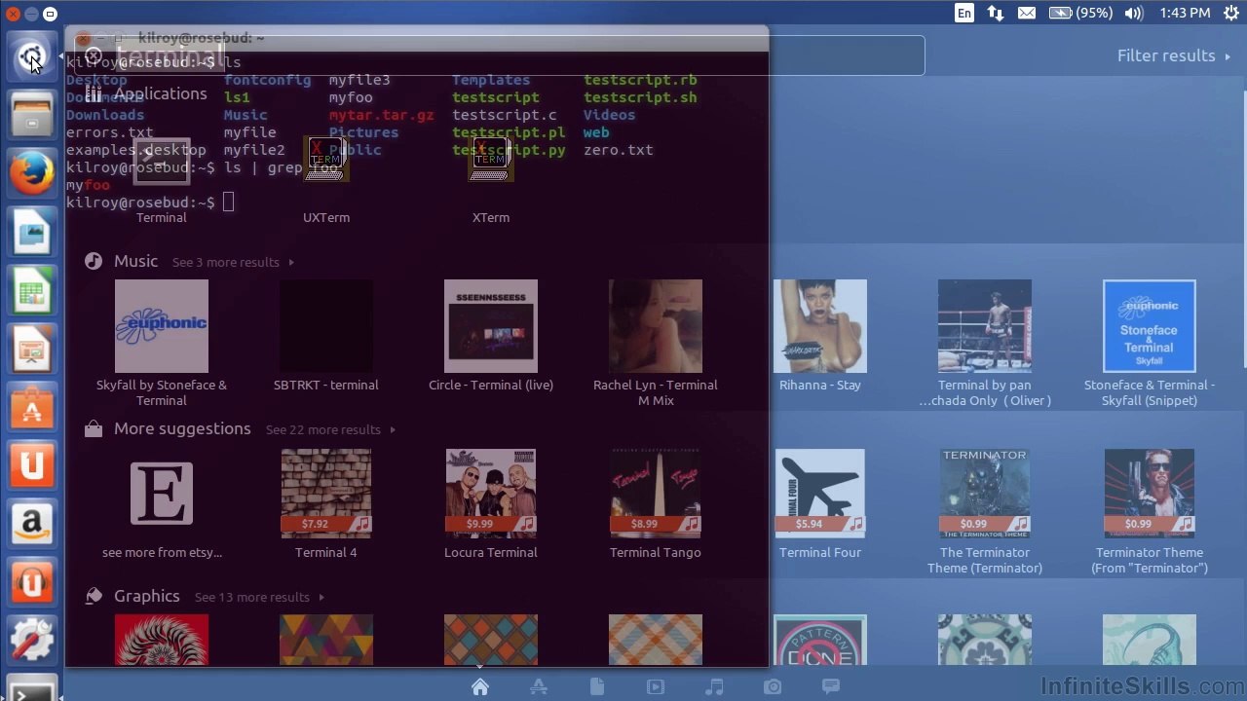This screenshot has width=1247, height=701.
Task: Open System Settings launcher icon
Action: [31, 642]
